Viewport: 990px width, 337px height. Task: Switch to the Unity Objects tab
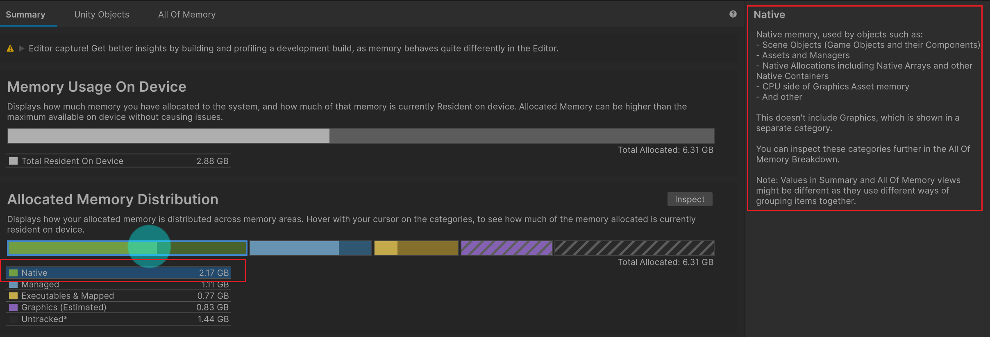pyautogui.click(x=102, y=15)
